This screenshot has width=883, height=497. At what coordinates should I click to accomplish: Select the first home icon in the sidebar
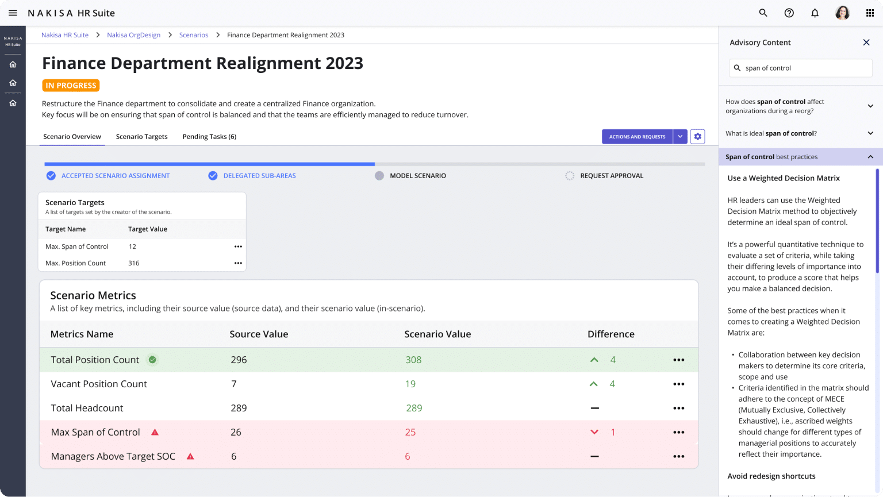click(13, 64)
